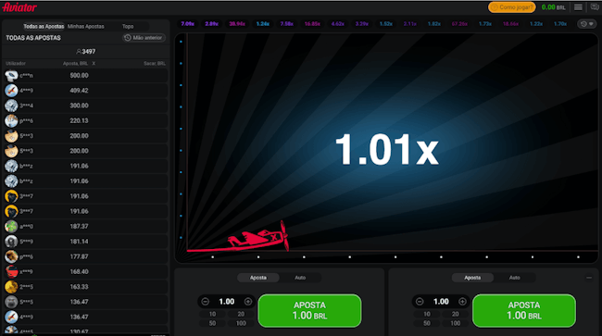Click the TODAS AS APOSTAS heading

[33, 38]
